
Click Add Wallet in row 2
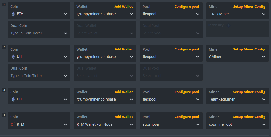point(124,49)
